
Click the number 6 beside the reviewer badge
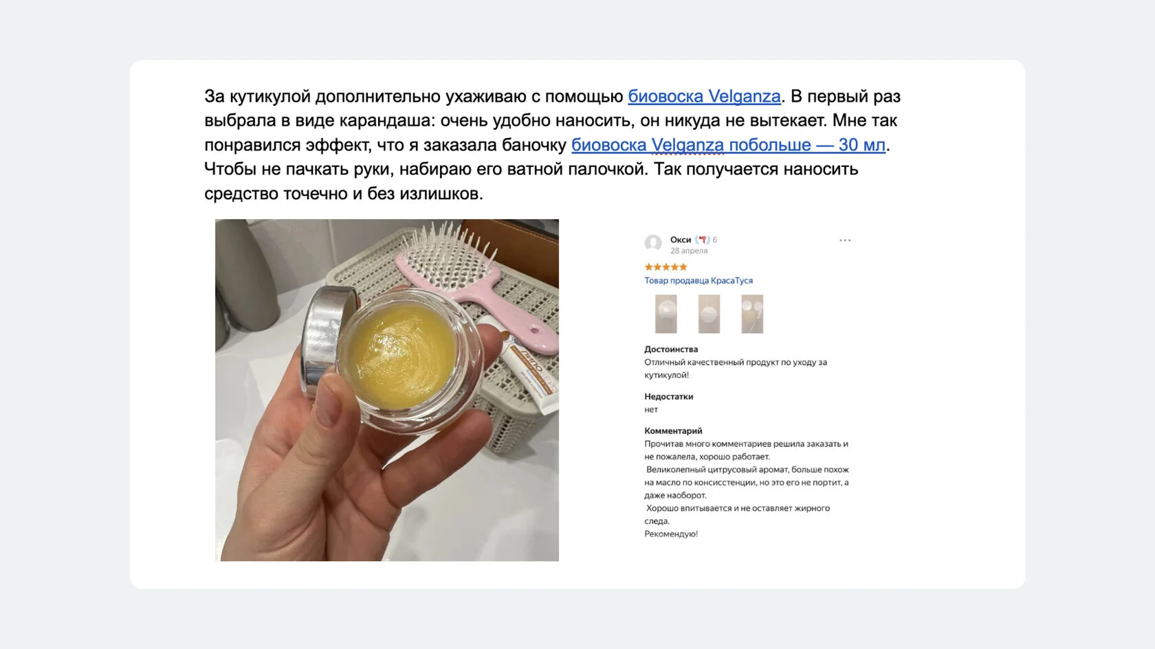(715, 240)
